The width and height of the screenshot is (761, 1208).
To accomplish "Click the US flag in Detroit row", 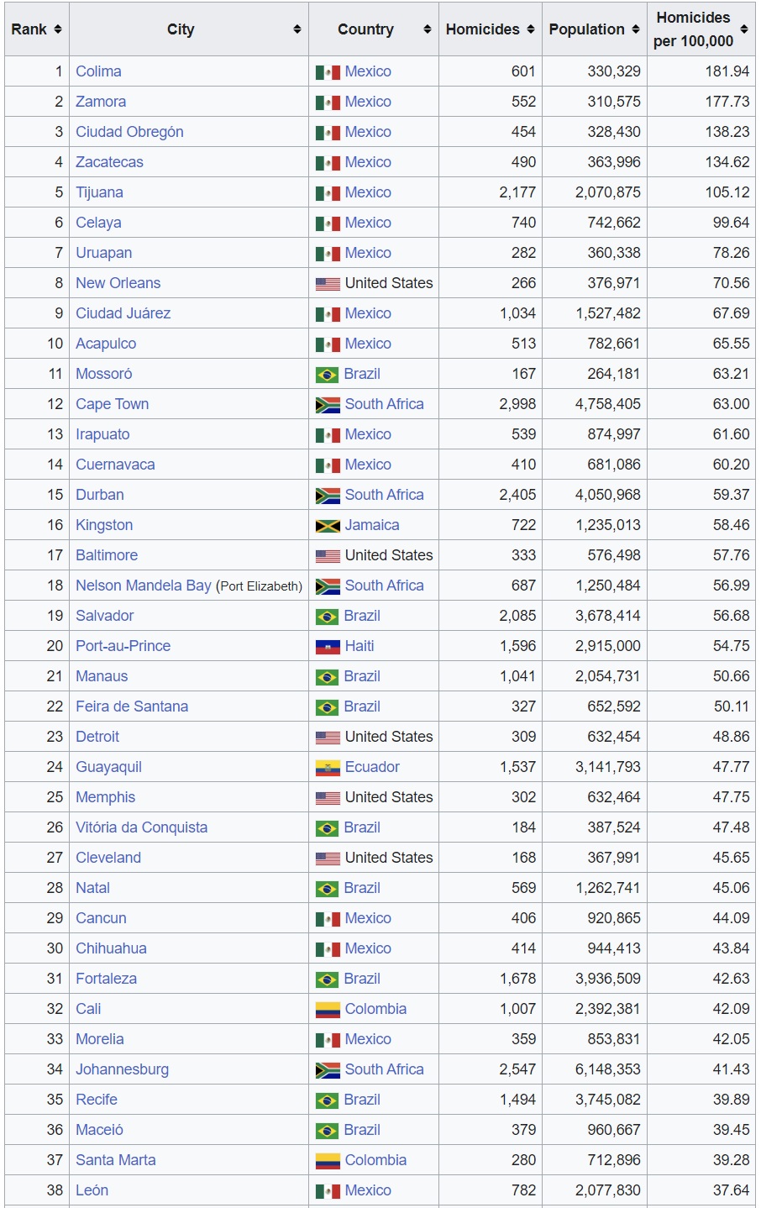I will (328, 738).
